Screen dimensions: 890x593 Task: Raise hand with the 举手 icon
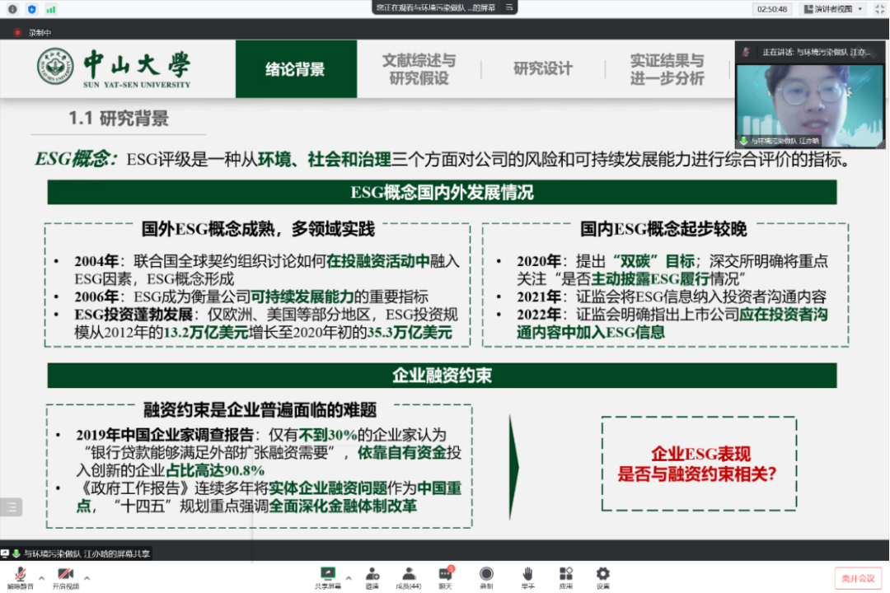click(528, 578)
